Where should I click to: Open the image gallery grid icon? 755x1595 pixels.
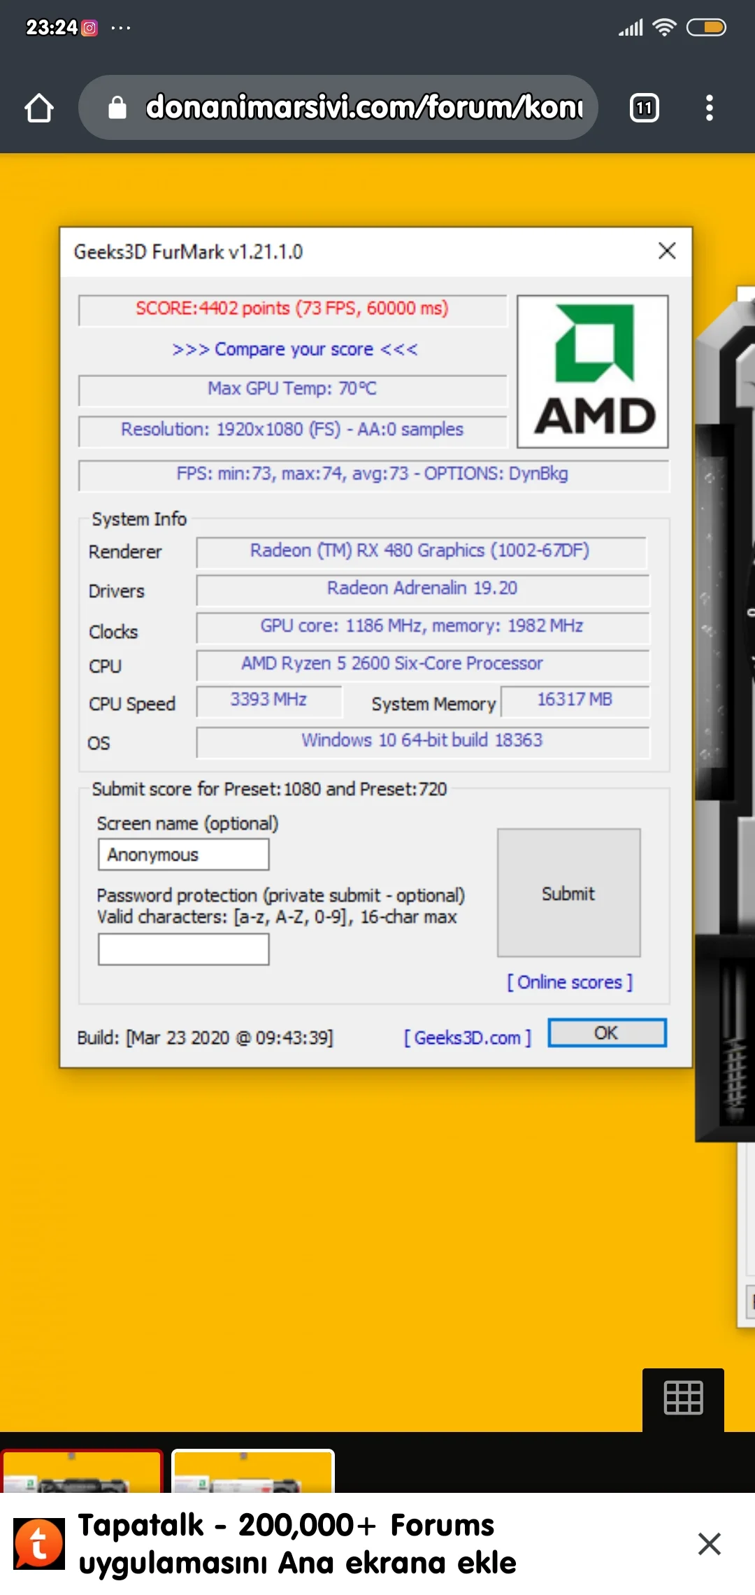[x=683, y=1399]
